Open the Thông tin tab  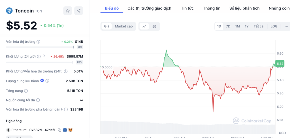pyautogui.click(x=212, y=8)
